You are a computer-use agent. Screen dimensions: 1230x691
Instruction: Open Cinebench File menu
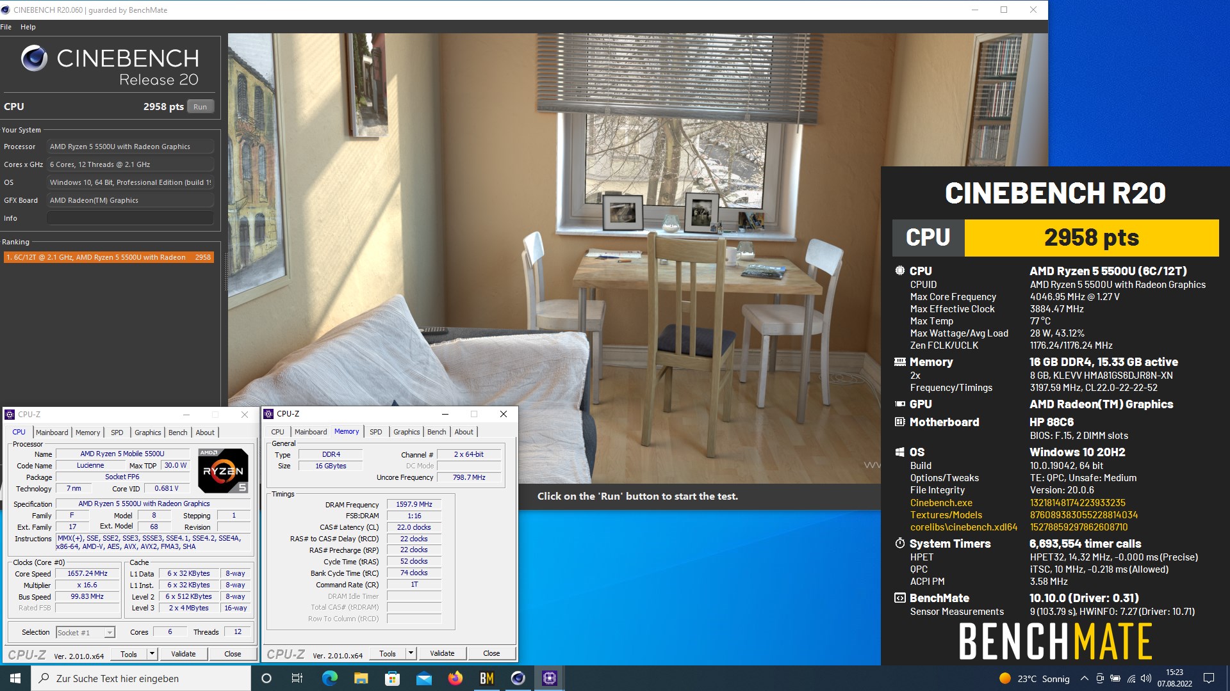6,27
